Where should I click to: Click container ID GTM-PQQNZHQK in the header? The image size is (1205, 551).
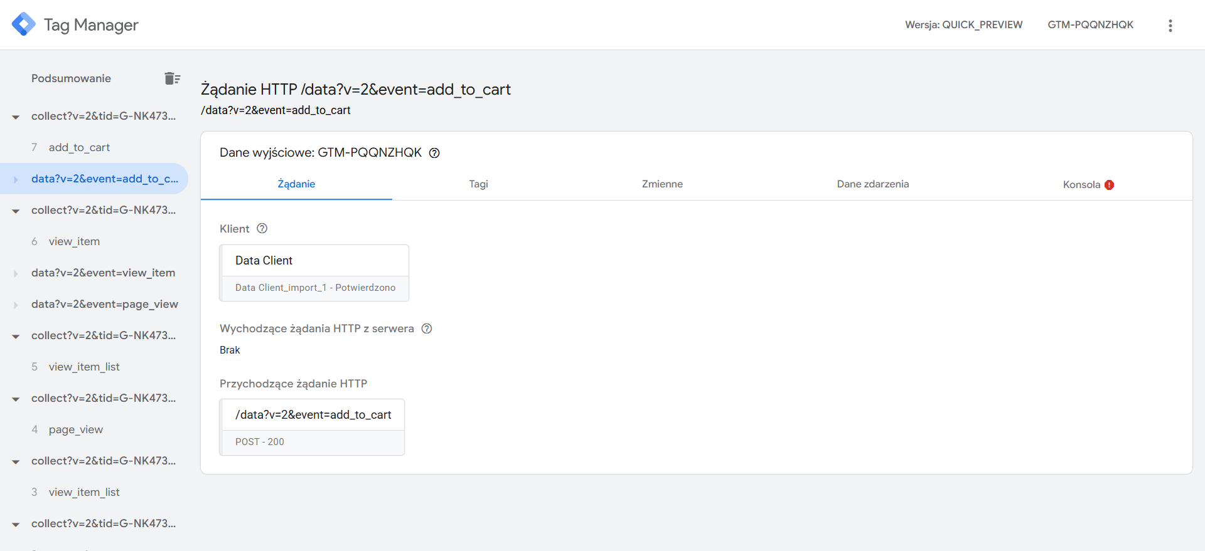(1090, 24)
